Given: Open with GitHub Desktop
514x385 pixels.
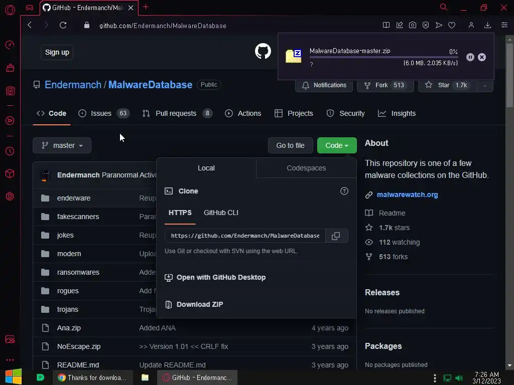Looking at the screenshot, I should pyautogui.click(x=215, y=278).
